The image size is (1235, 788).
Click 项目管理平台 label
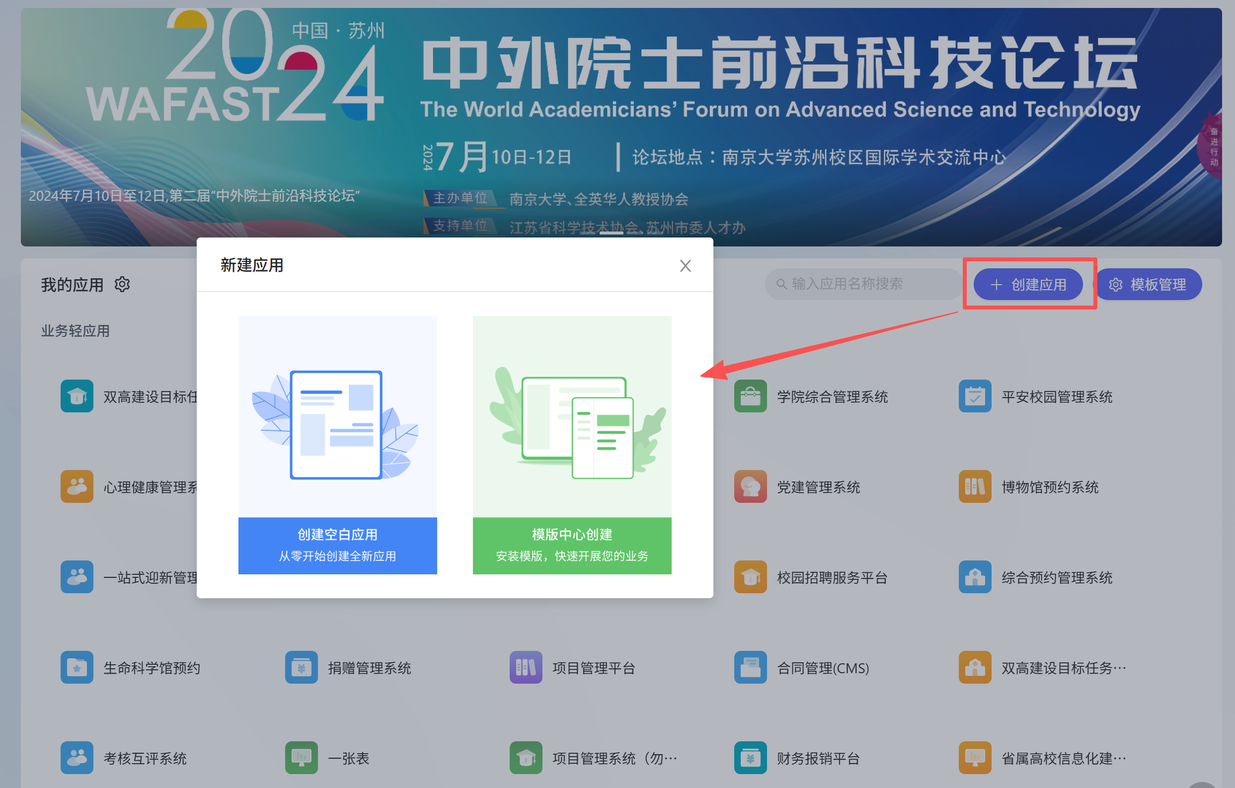594,668
